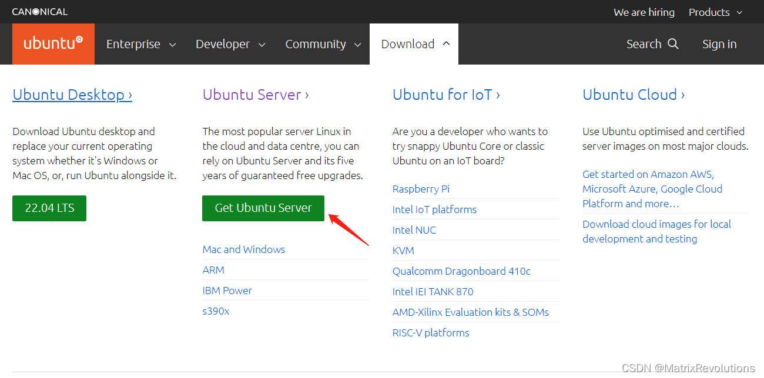This screenshot has height=378, width=764.
Task: Click the 22.04 LTS download button
Action: click(x=49, y=208)
